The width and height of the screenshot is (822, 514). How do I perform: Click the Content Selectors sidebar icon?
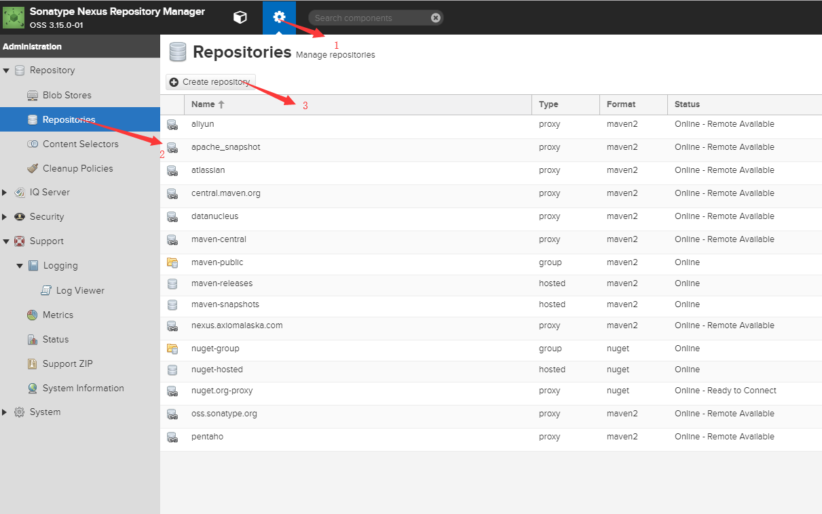32,144
